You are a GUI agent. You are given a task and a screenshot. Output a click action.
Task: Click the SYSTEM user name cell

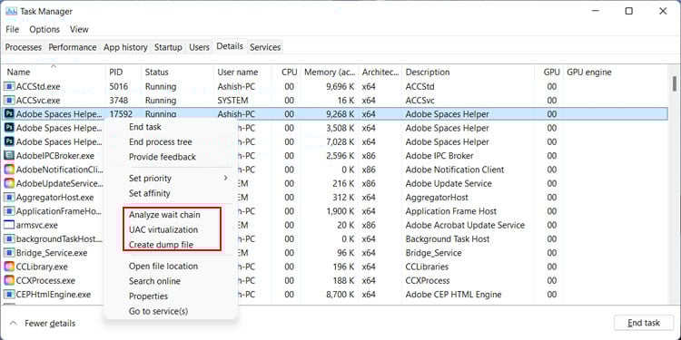[232, 100]
